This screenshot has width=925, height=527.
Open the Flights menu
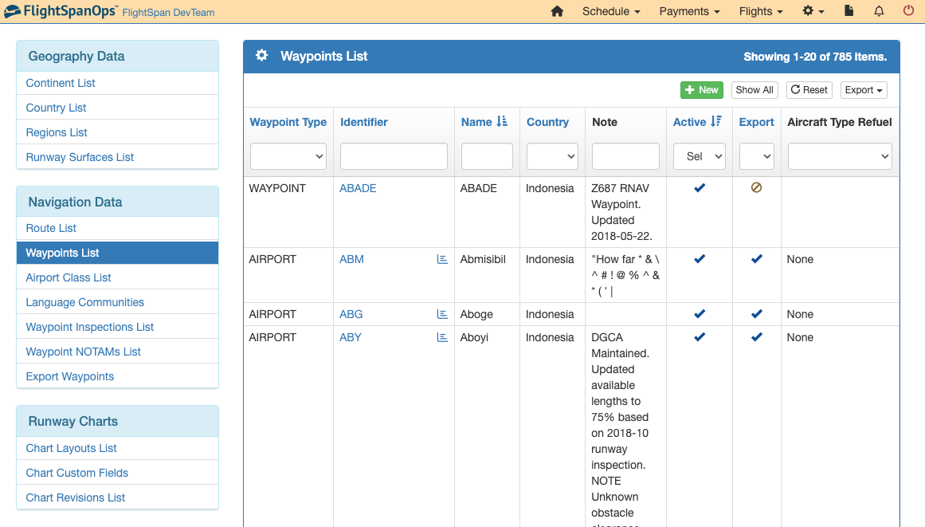pos(760,11)
